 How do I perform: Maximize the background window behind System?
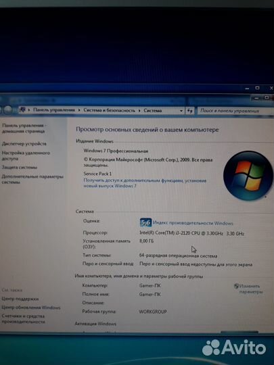pos(257,88)
